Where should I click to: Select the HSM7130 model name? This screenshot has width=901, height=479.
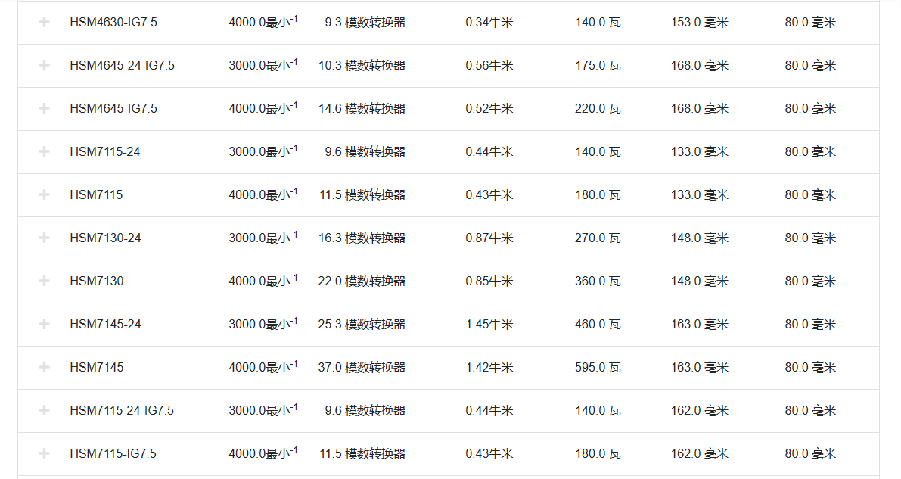point(97,281)
